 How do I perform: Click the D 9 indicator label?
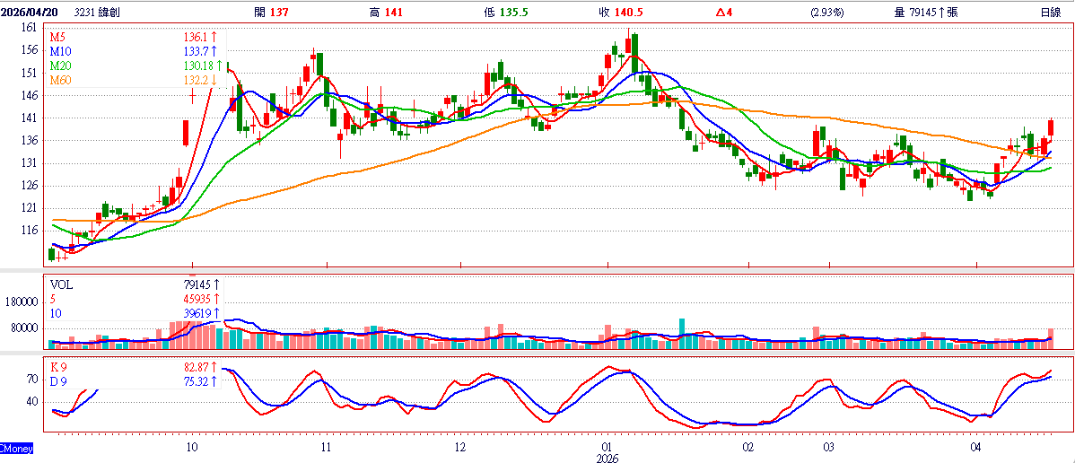(58, 382)
